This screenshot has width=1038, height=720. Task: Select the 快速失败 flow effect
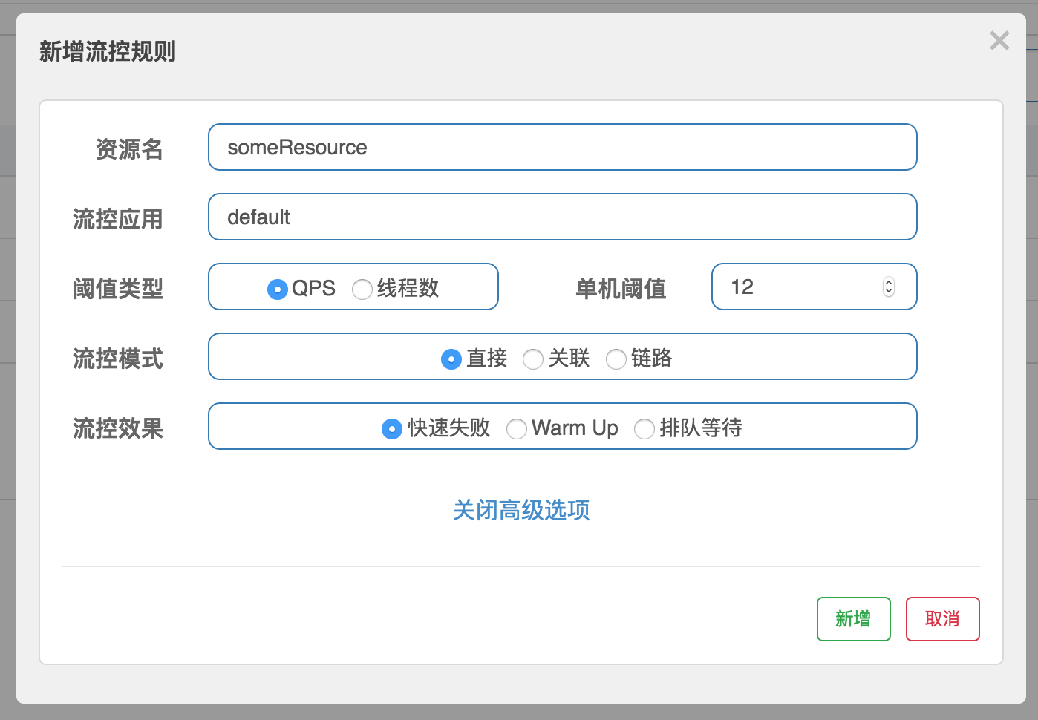pyautogui.click(x=392, y=428)
